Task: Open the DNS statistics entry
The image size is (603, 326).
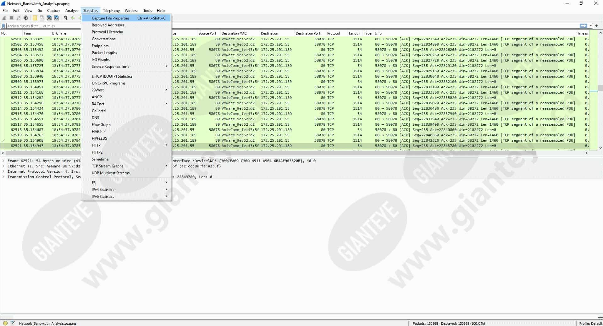Action: (x=126, y=117)
